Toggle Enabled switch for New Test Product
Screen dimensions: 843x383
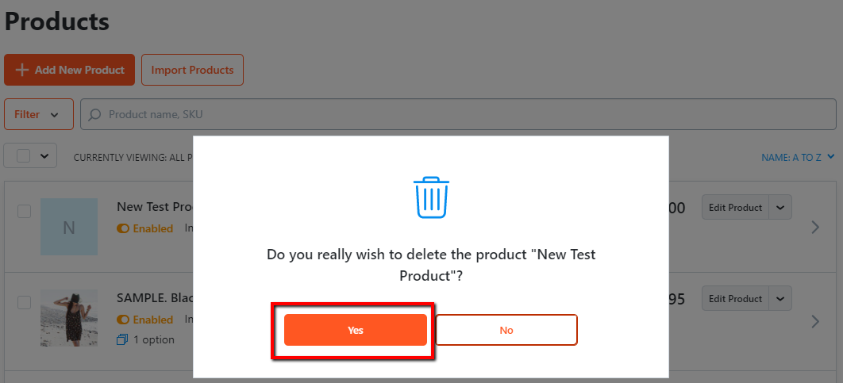(123, 228)
